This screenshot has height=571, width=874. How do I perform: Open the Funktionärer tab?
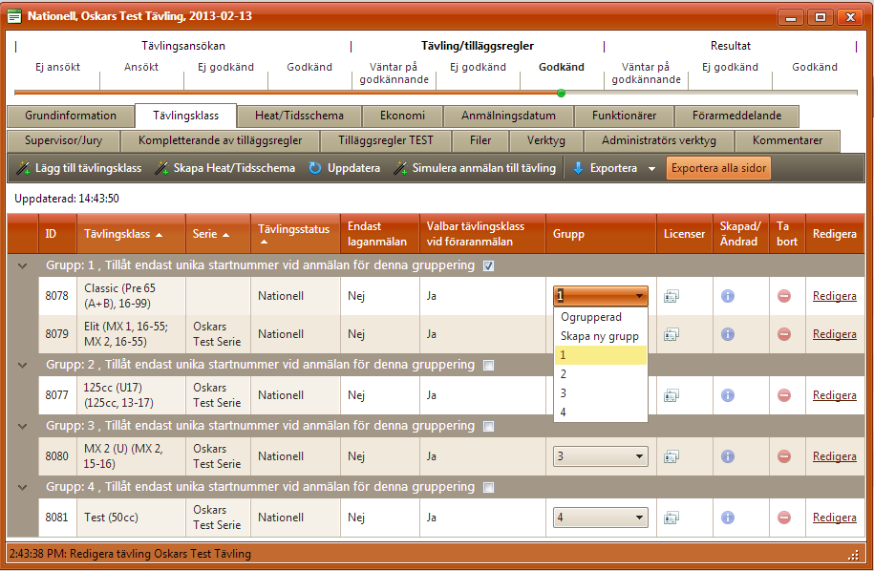pos(625,116)
